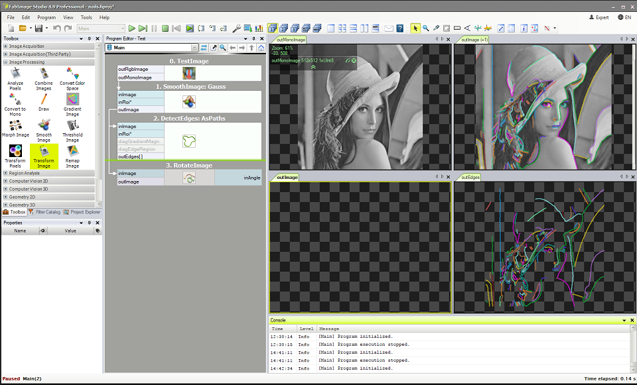This screenshot has height=385, width=637.
Task: Open the open-folder dropdown arrow
Action: 31,28
